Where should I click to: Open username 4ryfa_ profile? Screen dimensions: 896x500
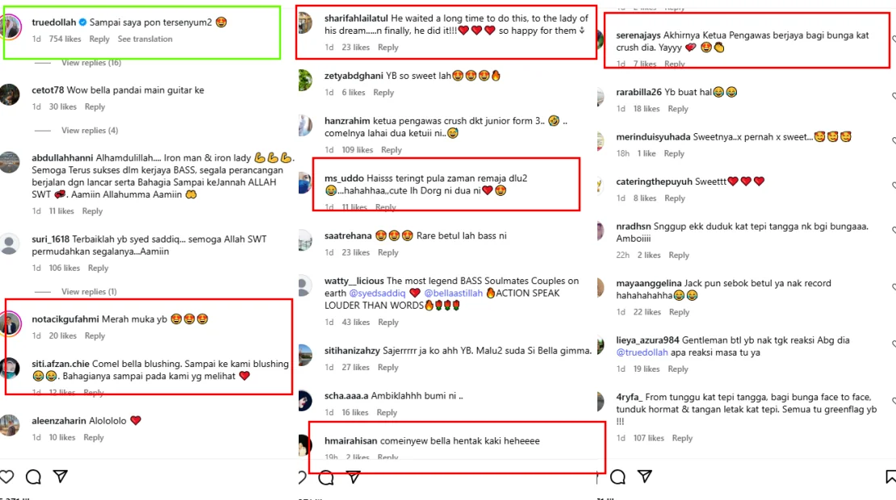(x=629, y=397)
